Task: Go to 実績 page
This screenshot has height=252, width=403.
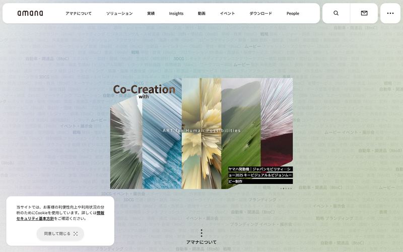Action: (x=151, y=14)
